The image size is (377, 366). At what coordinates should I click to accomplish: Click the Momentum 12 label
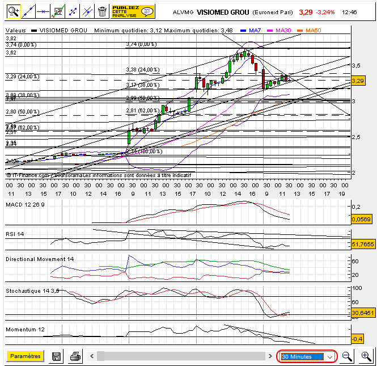click(x=25, y=330)
